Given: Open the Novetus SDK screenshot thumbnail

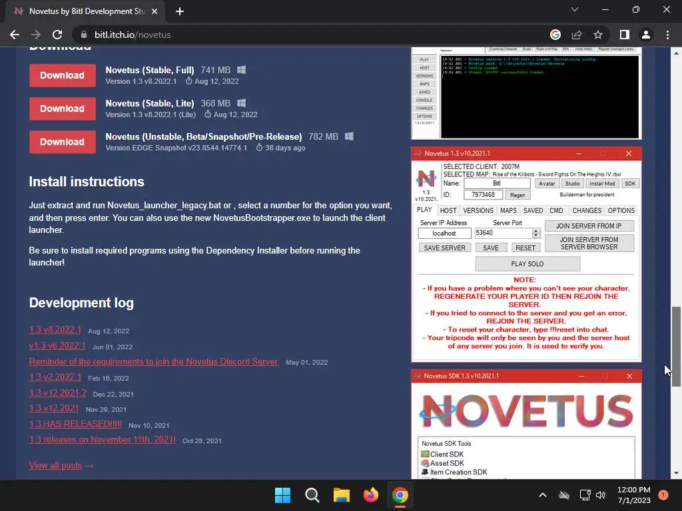Looking at the screenshot, I should (526, 425).
